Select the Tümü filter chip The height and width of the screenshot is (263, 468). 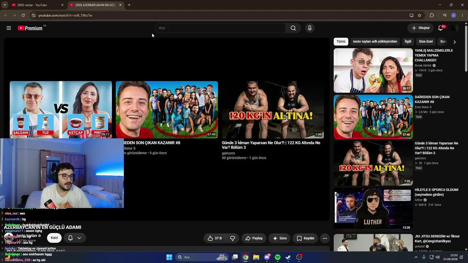(341, 42)
